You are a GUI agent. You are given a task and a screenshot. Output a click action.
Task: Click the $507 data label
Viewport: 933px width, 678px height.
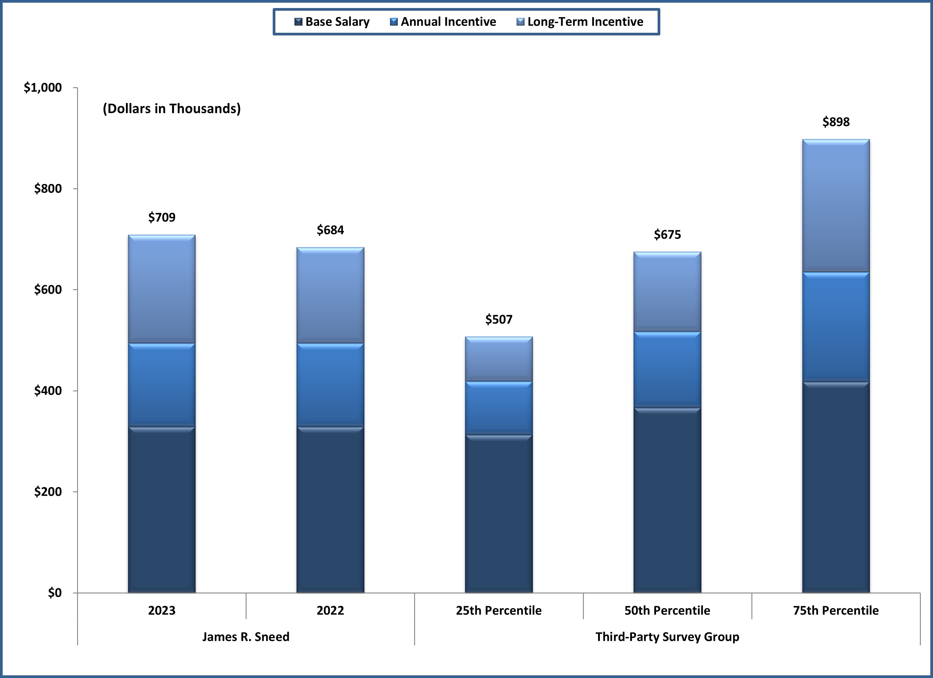pyautogui.click(x=499, y=319)
